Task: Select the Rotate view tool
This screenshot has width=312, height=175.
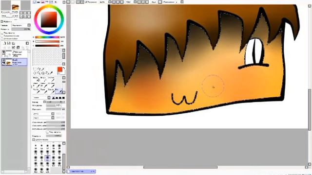Action: (x=43, y=73)
